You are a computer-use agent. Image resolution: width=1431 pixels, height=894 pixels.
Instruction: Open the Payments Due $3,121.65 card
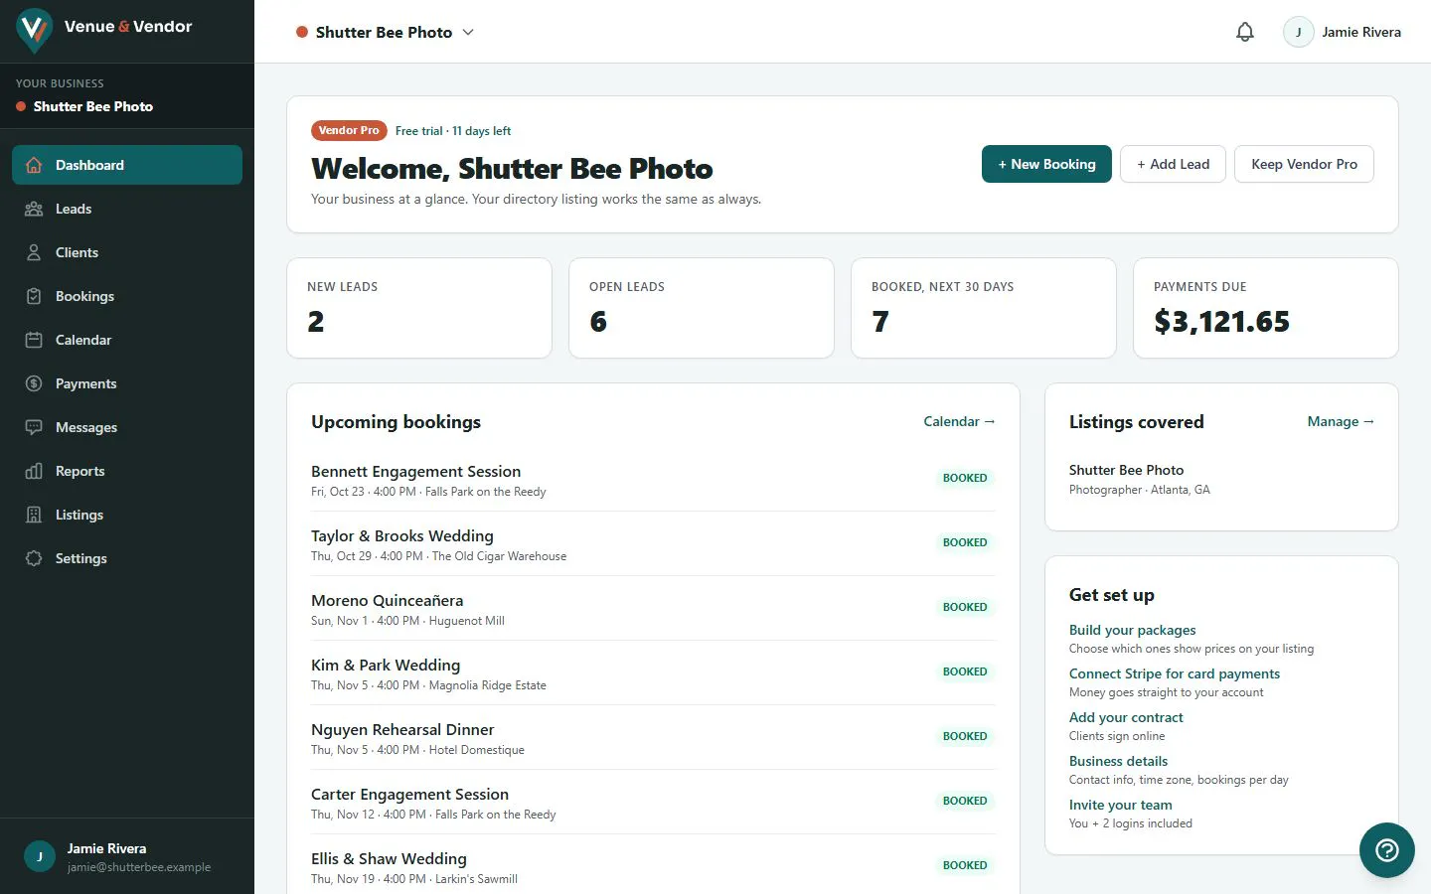click(1266, 308)
